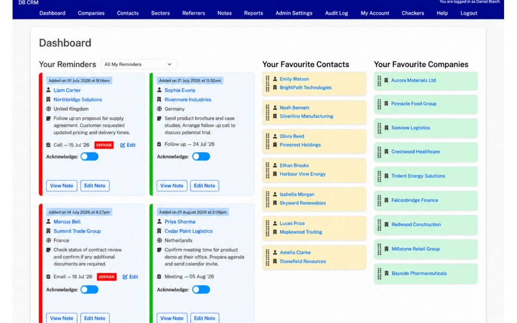517x323 pixels.
Task: Click View Note on Liam Carter reminder
Action: [x=62, y=186]
